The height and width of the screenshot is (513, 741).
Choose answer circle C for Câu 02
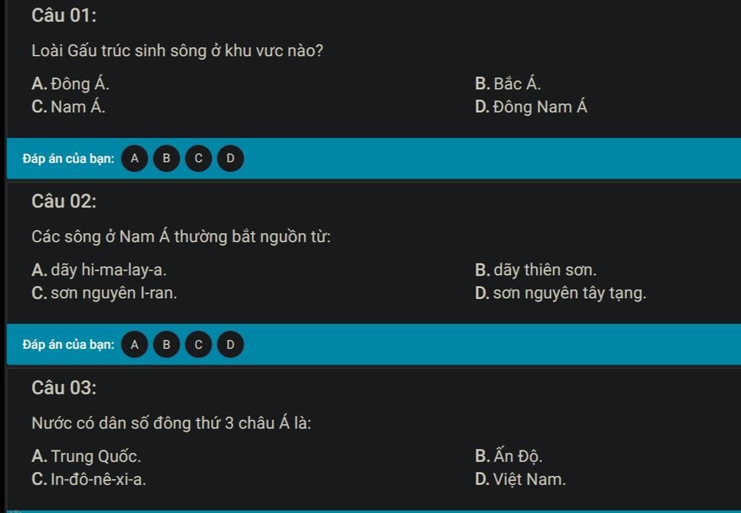pos(198,345)
